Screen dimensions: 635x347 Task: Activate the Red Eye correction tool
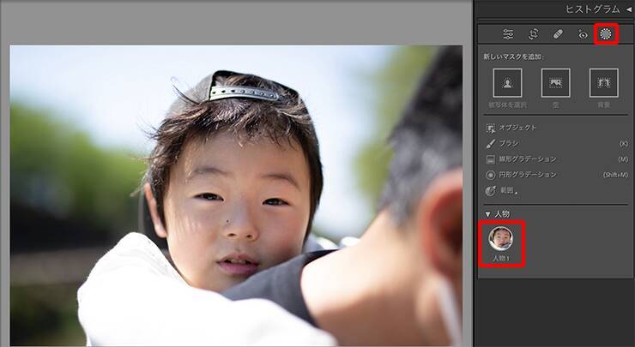coord(582,34)
